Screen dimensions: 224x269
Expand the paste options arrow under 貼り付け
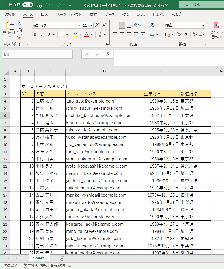tap(10, 37)
